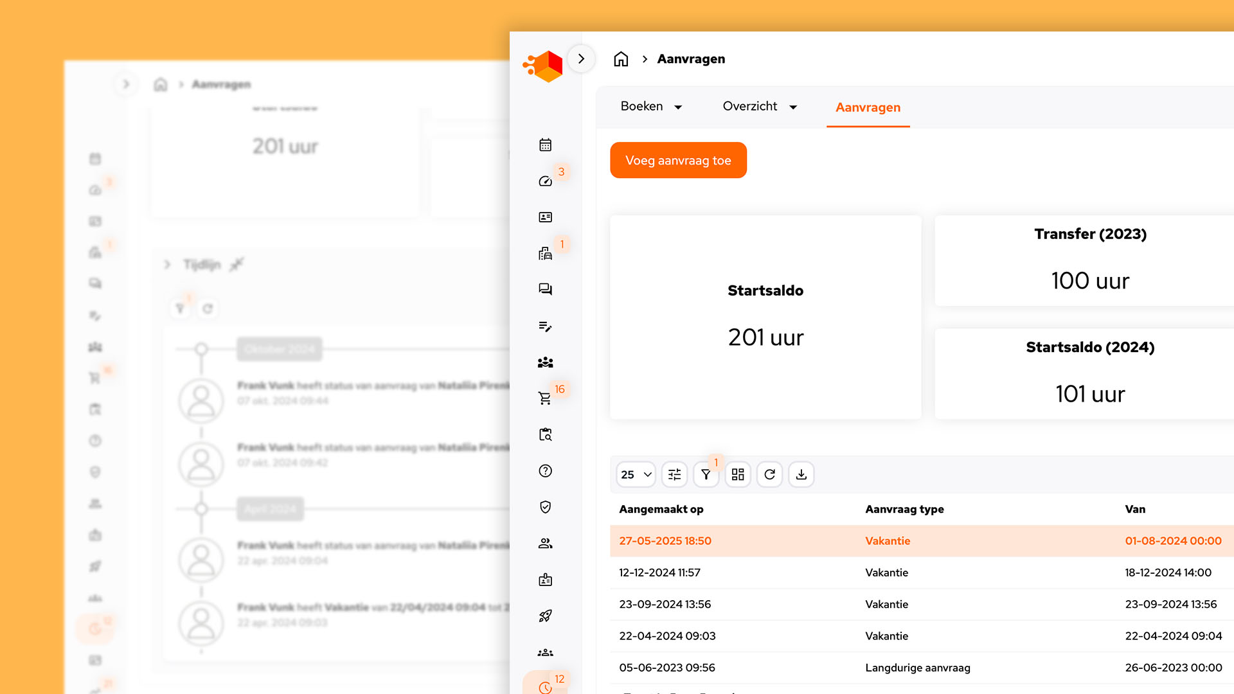Image resolution: width=1234 pixels, height=694 pixels.
Task: Select the rocket icon in the sidebar
Action: click(x=545, y=616)
